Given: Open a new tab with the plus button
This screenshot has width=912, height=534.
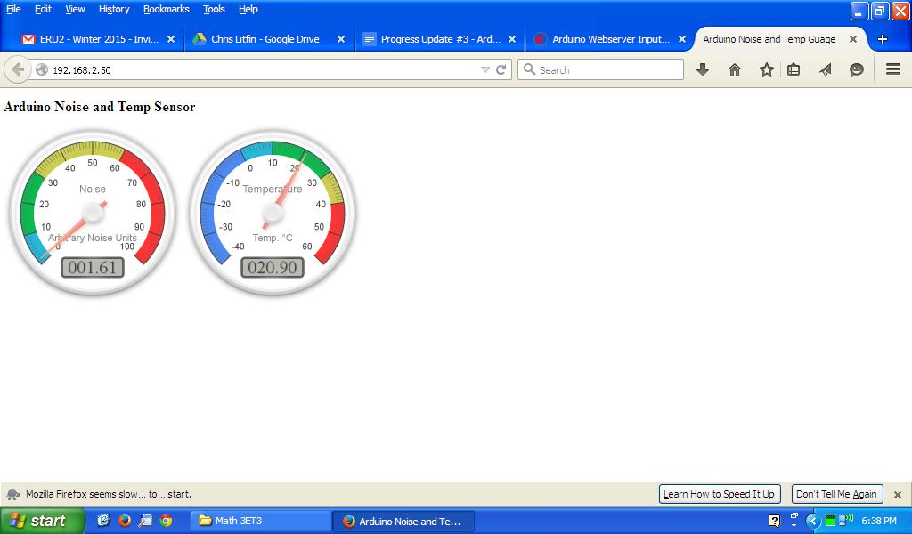Looking at the screenshot, I should point(882,39).
